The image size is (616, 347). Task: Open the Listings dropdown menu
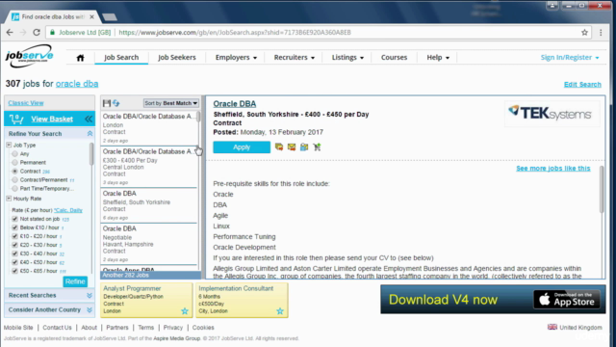click(x=347, y=58)
